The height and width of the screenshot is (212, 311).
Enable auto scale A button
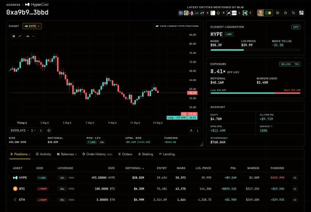click(x=191, y=131)
